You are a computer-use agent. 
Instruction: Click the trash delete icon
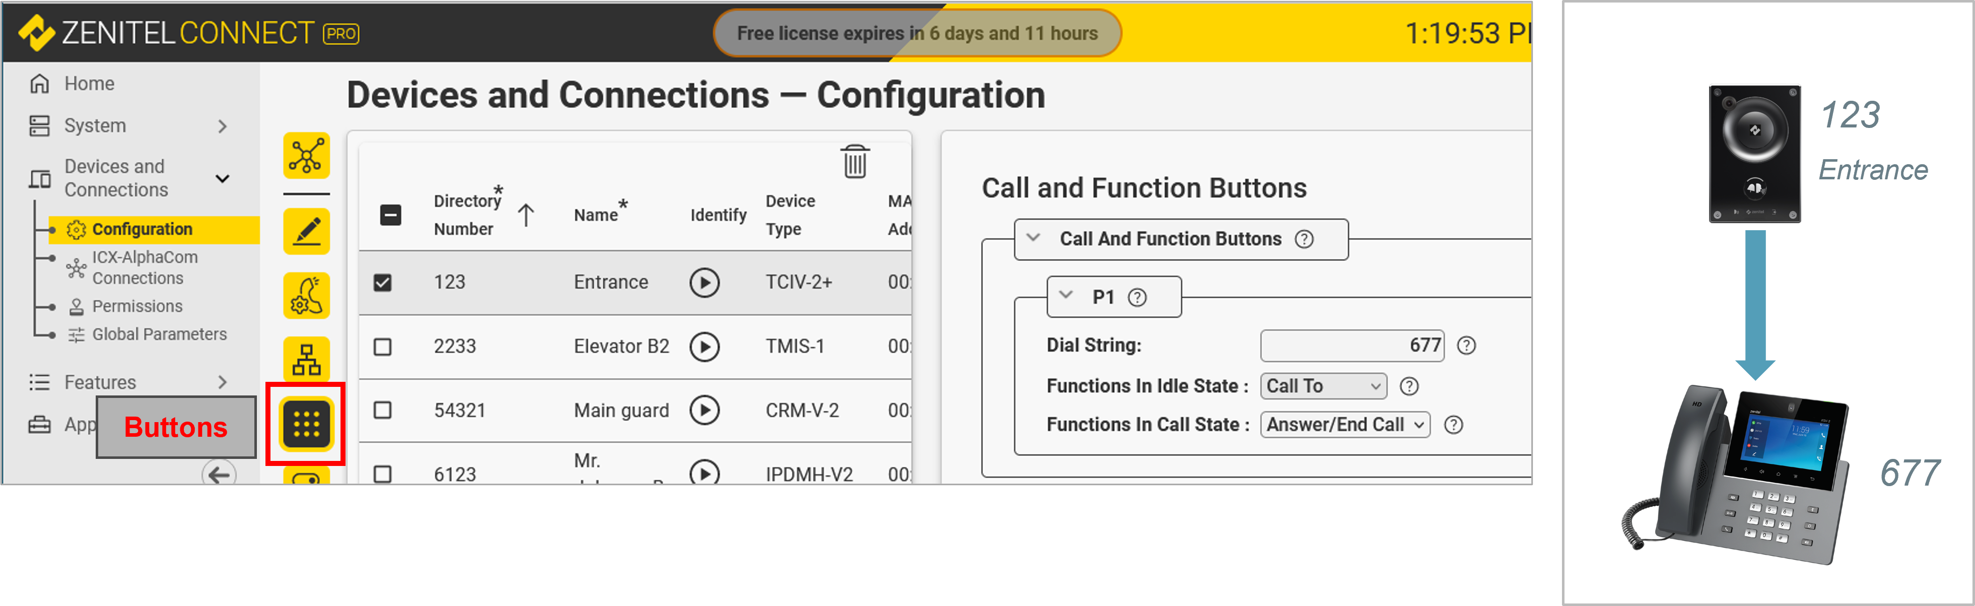(x=854, y=162)
